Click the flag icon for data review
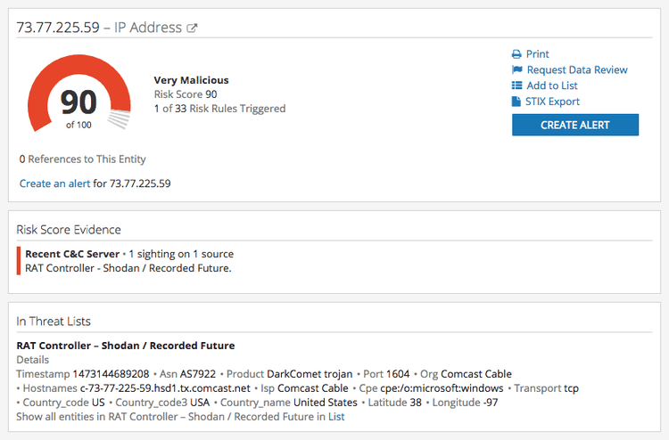 click(516, 70)
